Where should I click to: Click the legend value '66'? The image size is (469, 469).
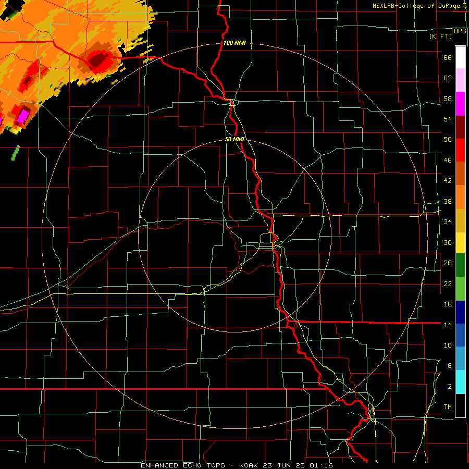pyautogui.click(x=448, y=57)
